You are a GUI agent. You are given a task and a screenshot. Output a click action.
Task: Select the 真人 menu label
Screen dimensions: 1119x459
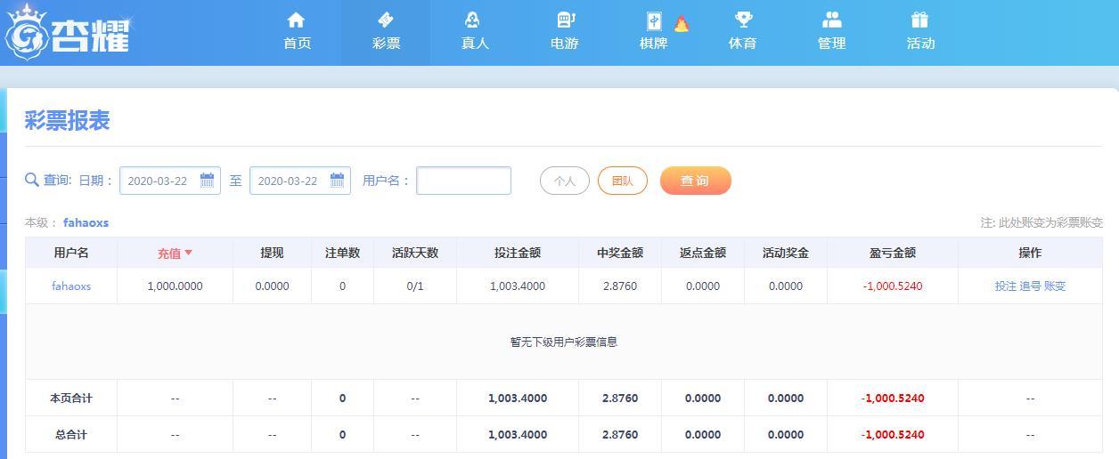click(475, 44)
